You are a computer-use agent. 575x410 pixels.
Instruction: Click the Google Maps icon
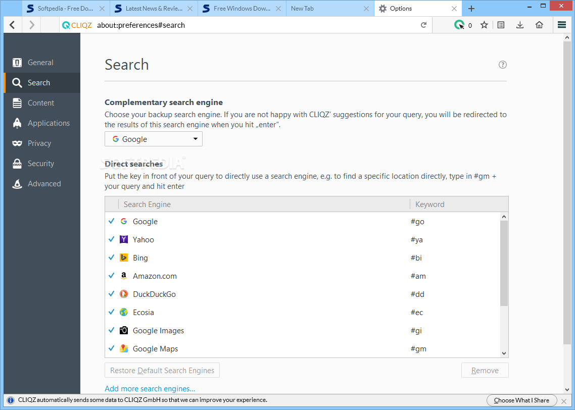[x=124, y=348]
